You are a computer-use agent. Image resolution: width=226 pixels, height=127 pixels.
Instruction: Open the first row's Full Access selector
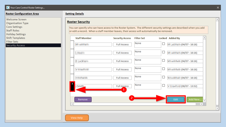122,44
